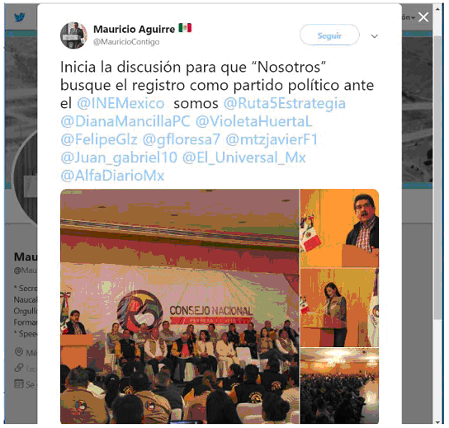Screen dimensions: 449x428
Task: Open Mauricio Aguirre's profile avatar
Action: [x=73, y=35]
